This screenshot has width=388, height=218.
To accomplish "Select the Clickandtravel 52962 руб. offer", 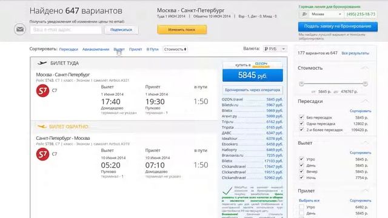I will tap(252, 177).
